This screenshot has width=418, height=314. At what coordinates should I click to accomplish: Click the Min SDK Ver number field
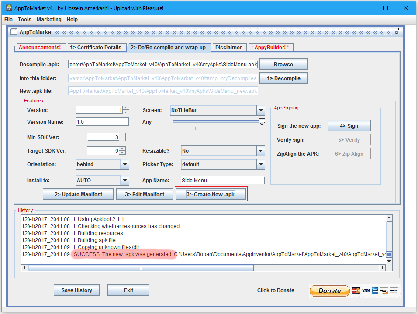pos(103,137)
